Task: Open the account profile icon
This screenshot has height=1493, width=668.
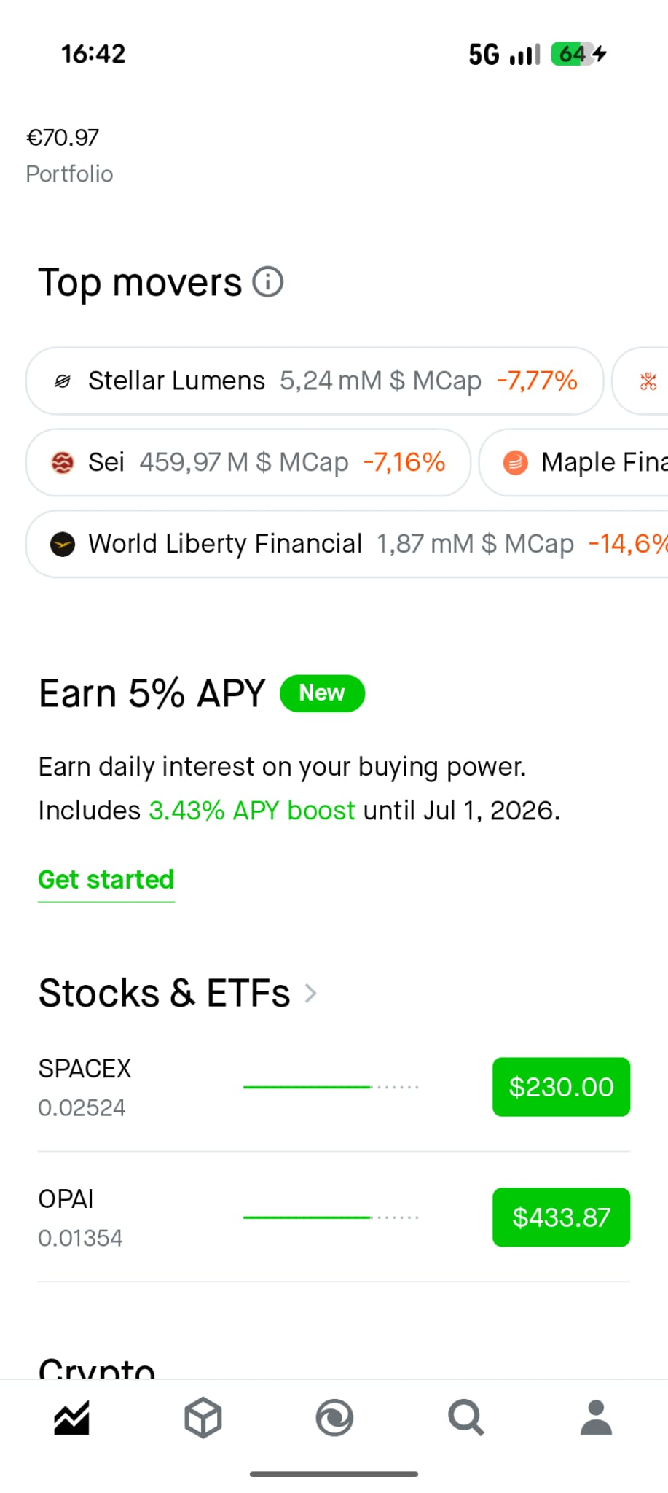Action: (x=597, y=1418)
